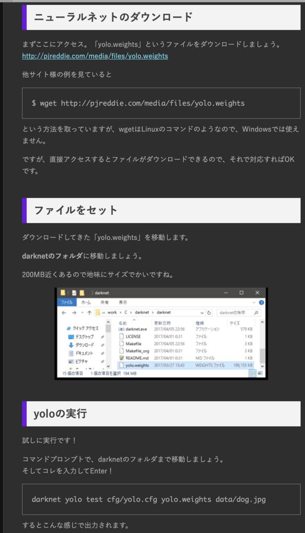Select the LICENSE file row

(186, 336)
